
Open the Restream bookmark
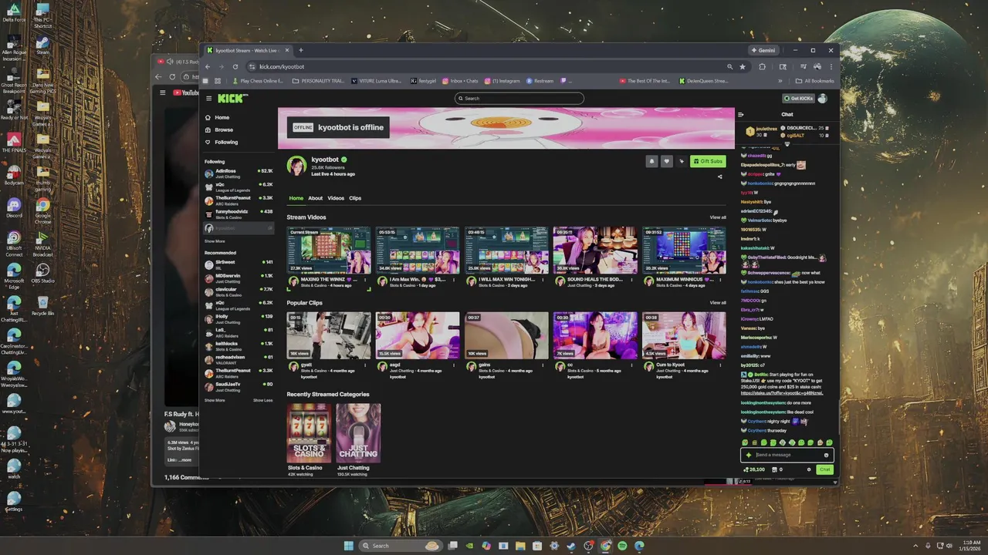(x=540, y=80)
